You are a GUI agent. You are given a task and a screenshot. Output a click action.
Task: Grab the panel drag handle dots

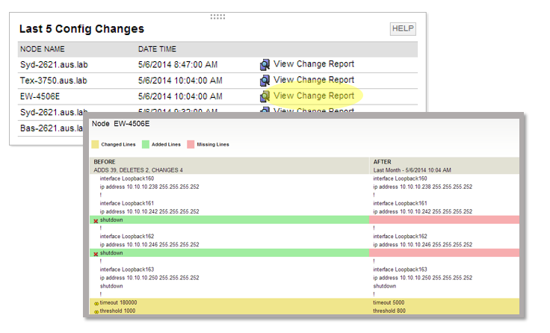pyautogui.click(x=217, y=16)
